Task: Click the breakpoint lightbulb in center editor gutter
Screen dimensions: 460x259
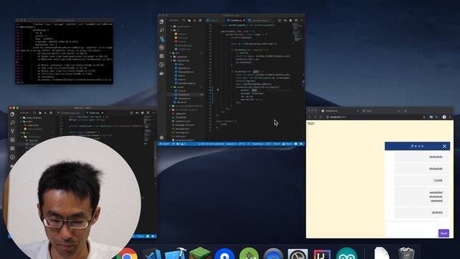Action: tap(218, 90)
